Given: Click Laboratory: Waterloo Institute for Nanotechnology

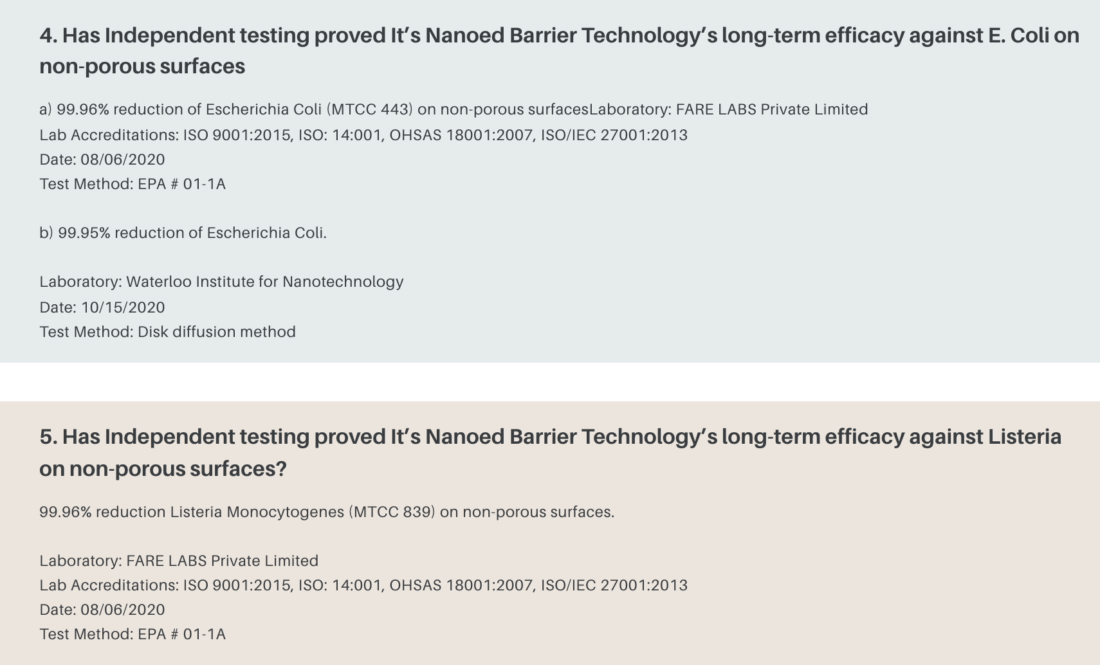Looking at the screenshot, I should 221,282.
